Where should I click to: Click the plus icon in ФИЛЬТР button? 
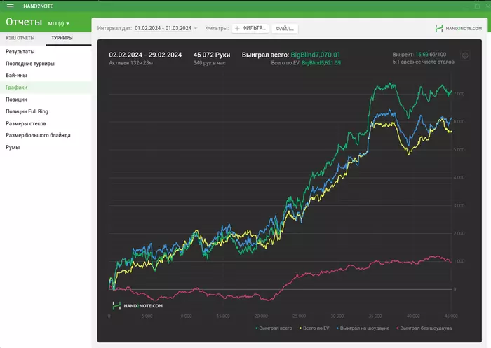point(237,29)
